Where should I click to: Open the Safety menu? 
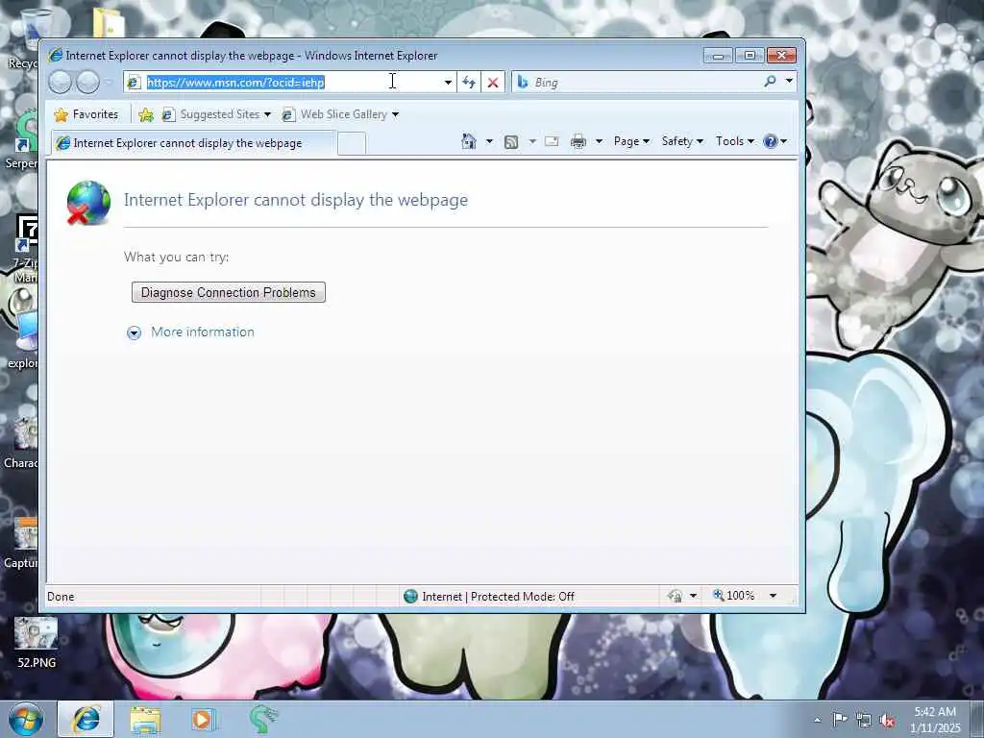coord(682,141)
